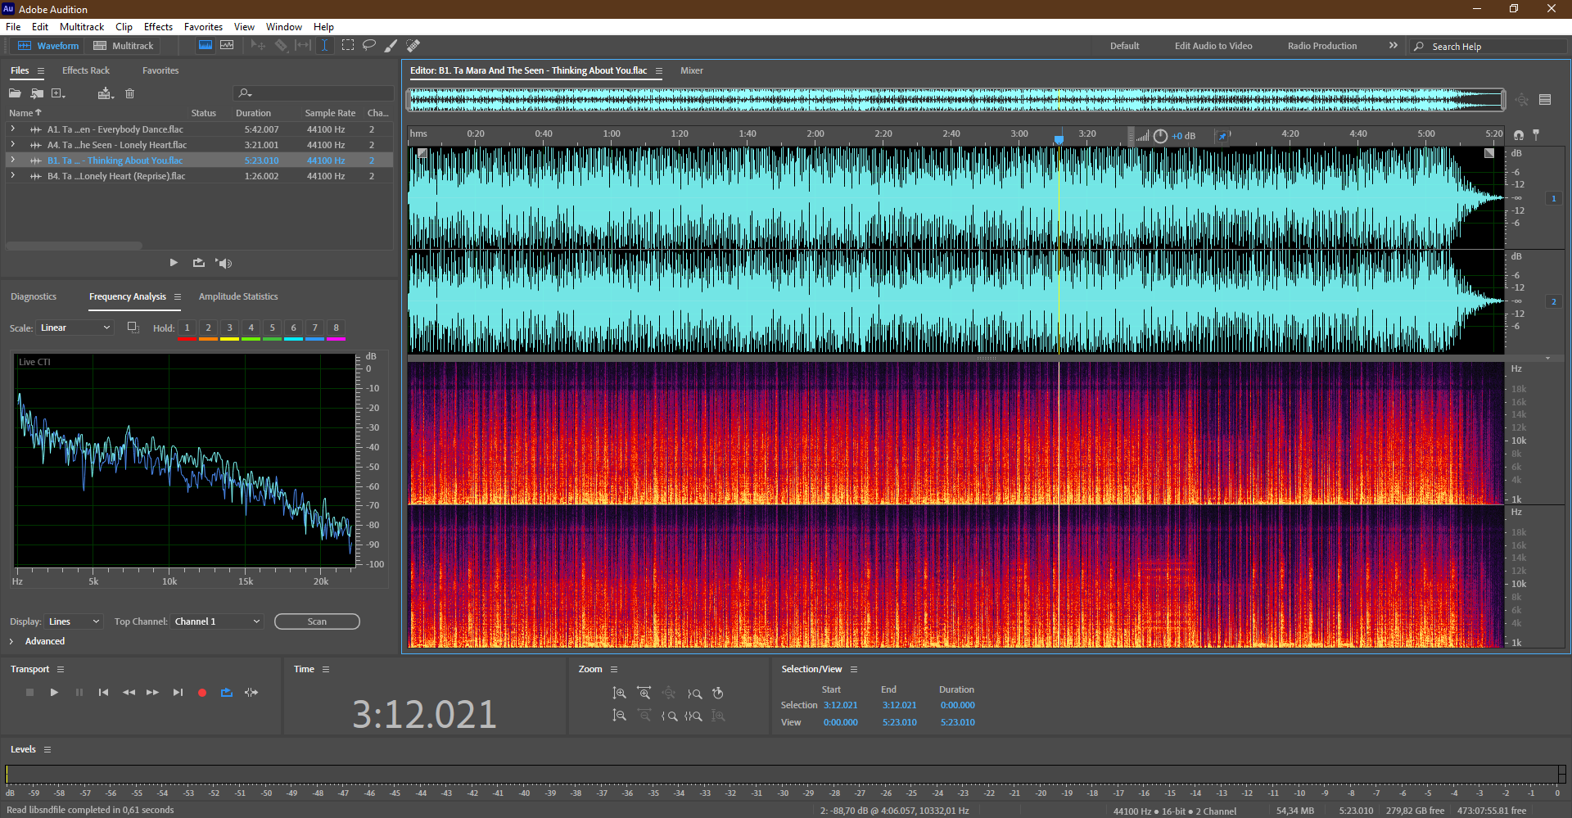Click the Transport Skip Selection button
Image resolution: width=1572 pixels, height=818 pixels.
(251, 693)
